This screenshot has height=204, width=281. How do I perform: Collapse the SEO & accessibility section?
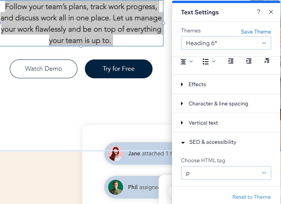pyautogui.click(x=212, y=142)
